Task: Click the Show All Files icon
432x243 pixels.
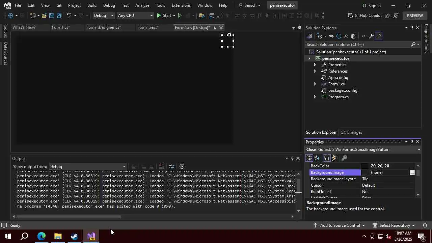Action: 354,36
